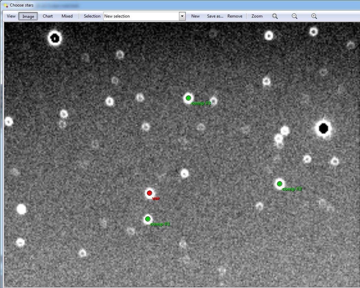The height and width of the screenshot is (288, 360).
Task: Remove the current selection
Action: [x=235, y=16]
